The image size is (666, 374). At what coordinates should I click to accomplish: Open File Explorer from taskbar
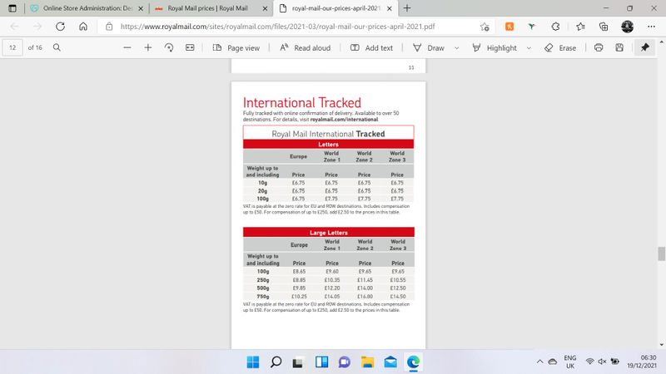367,362
